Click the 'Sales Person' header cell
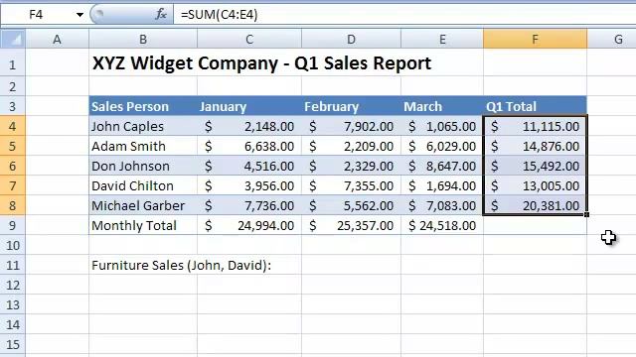Image resolution: width=636 pixels, height=357 pixels. pos(143,106)
